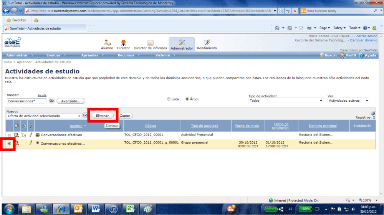
Task: Click the Copiar button
Action: (x=125, y=116)
